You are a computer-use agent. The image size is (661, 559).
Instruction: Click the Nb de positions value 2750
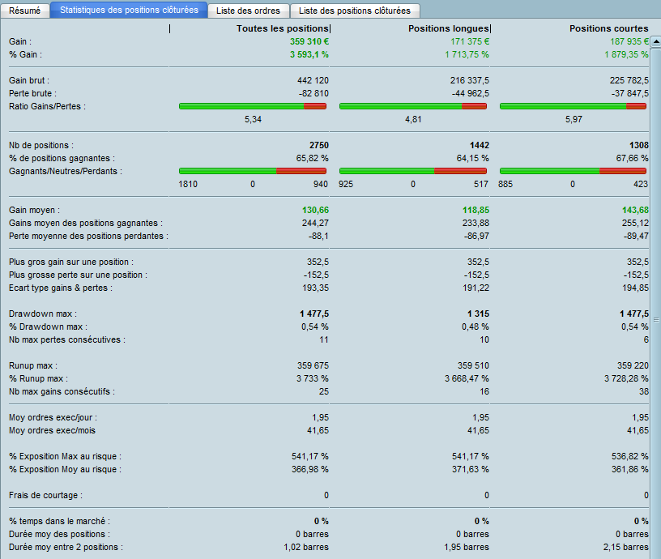tap(318, 145)
